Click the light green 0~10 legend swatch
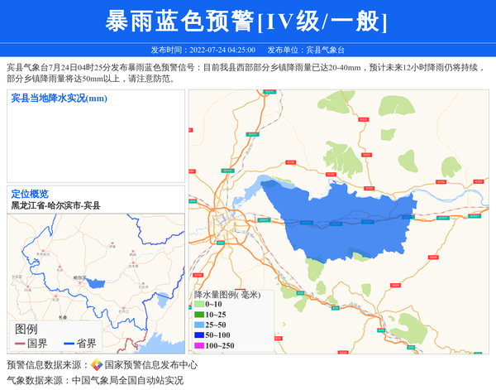 [199, 305]
